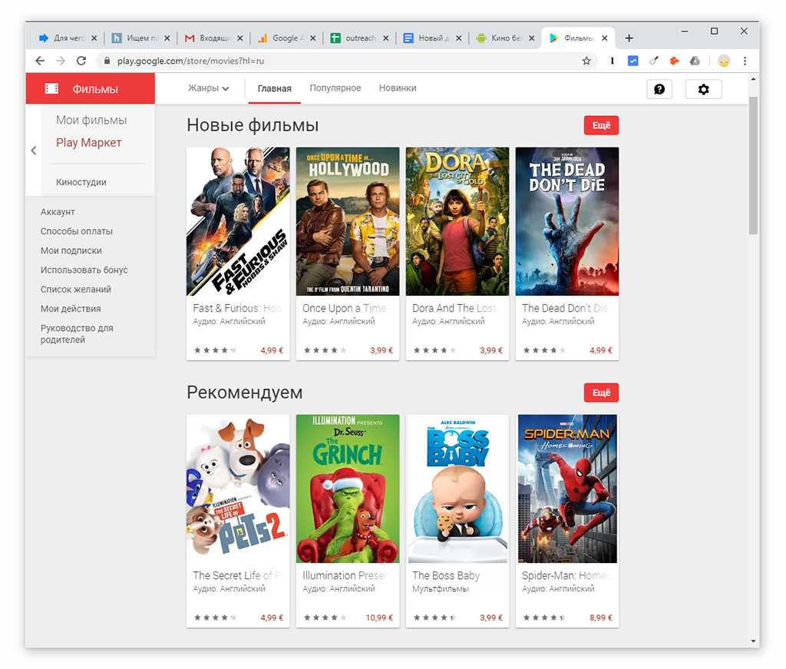Click Ещё button next to Новые фильмы
This screenshot has height=669, width=786.
point(601,125)
